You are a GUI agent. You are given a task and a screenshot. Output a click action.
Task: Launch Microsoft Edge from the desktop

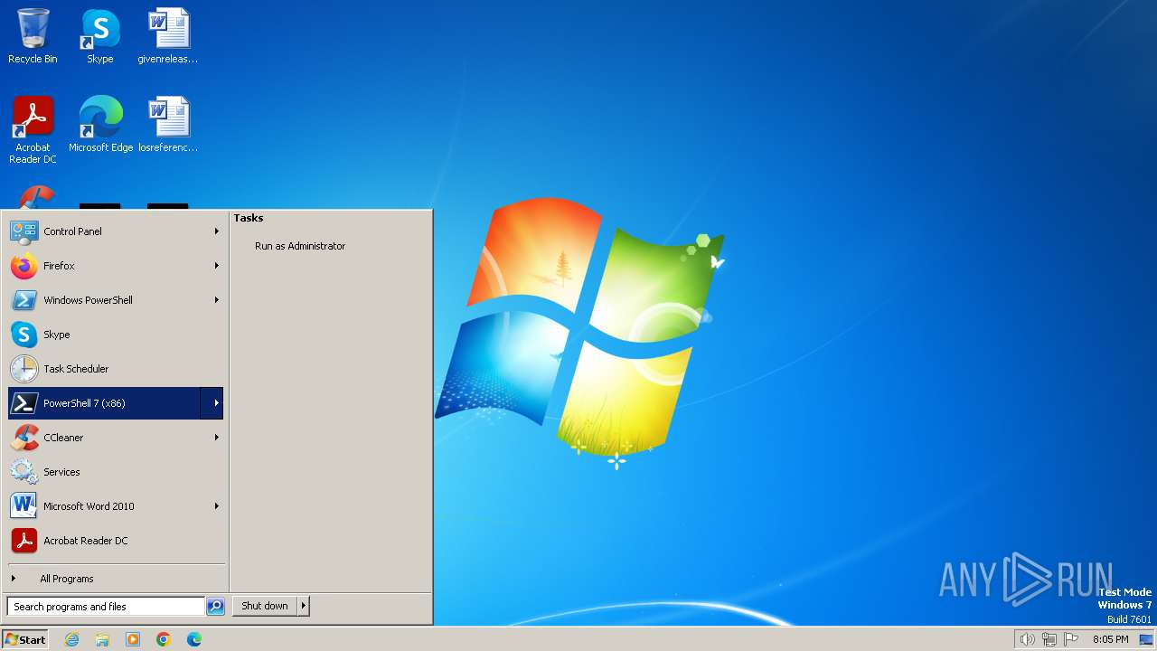pyautogui.click(x=100, y=124)
